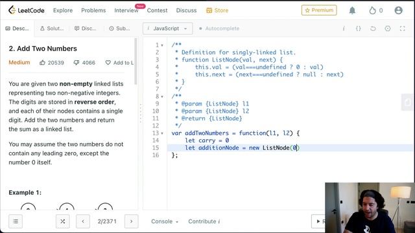Viewport: 415px width, 233px height.
Task: Collapse code fold at line 8
Action: pos(162,96)
